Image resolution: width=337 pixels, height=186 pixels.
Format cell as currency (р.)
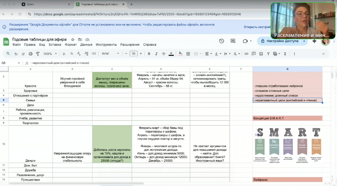[64, 54]
